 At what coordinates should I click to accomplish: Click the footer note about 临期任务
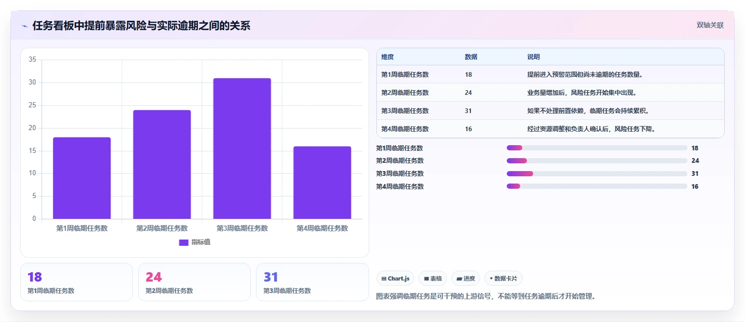pyautogui.click(x=485, y=297)
